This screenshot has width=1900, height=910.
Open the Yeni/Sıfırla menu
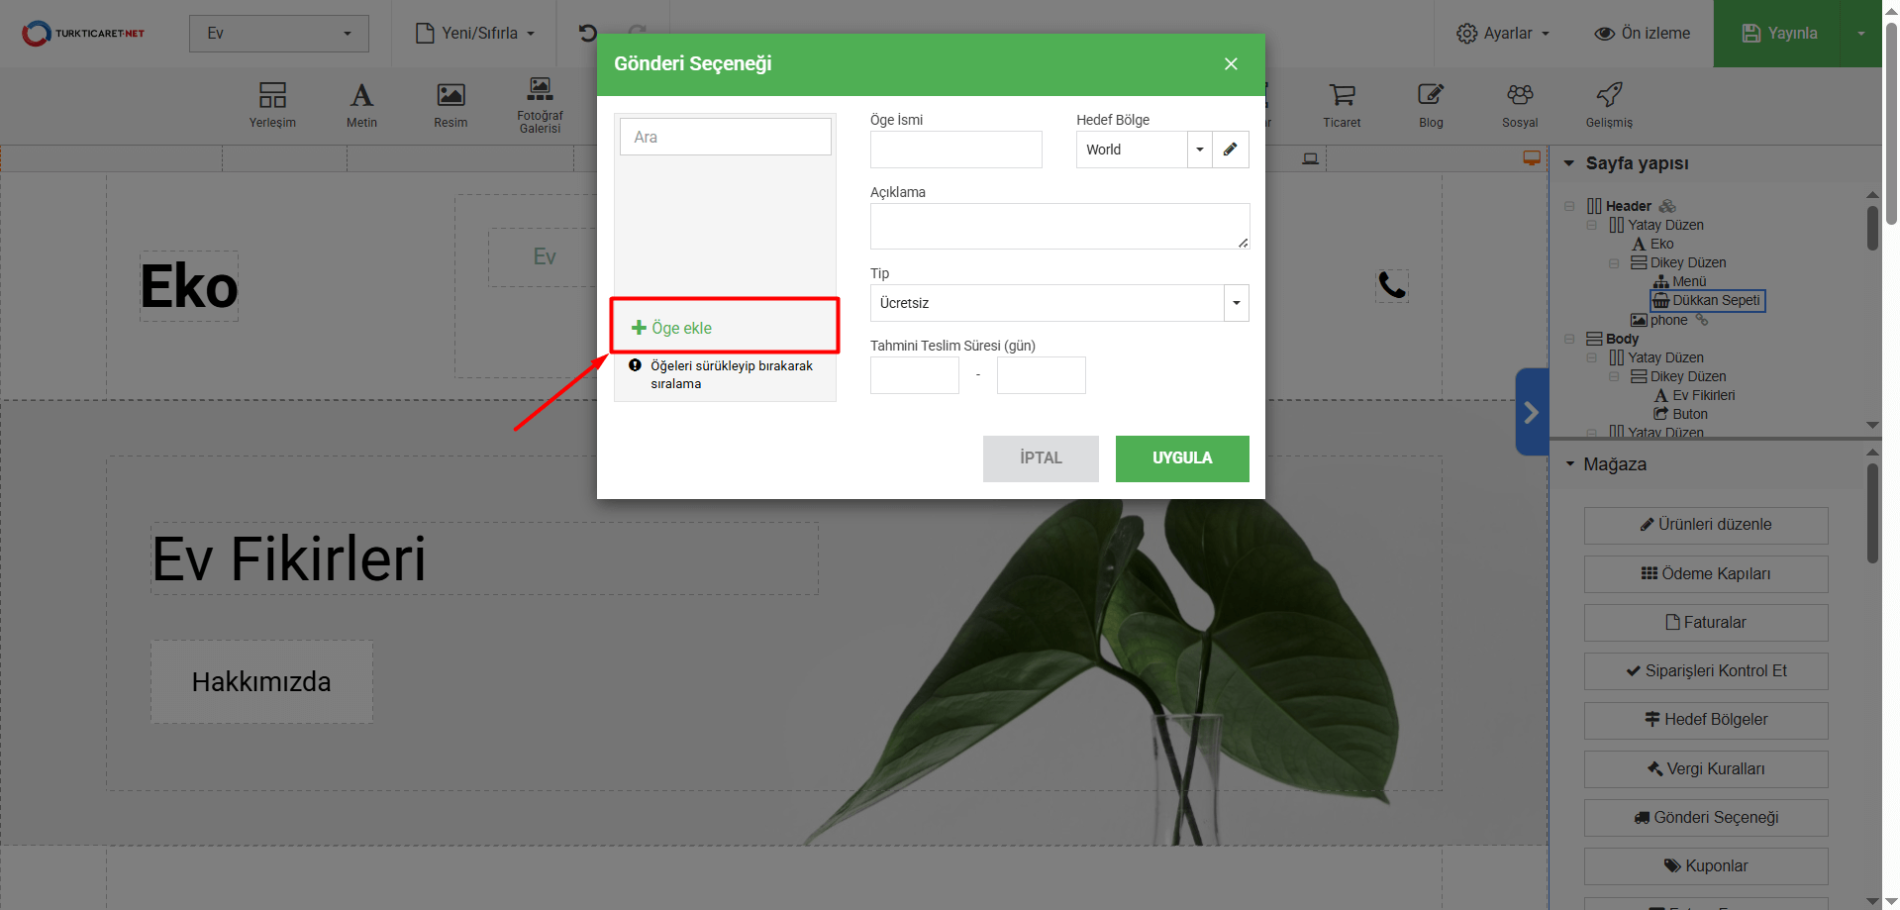click(x=475, y=34)
